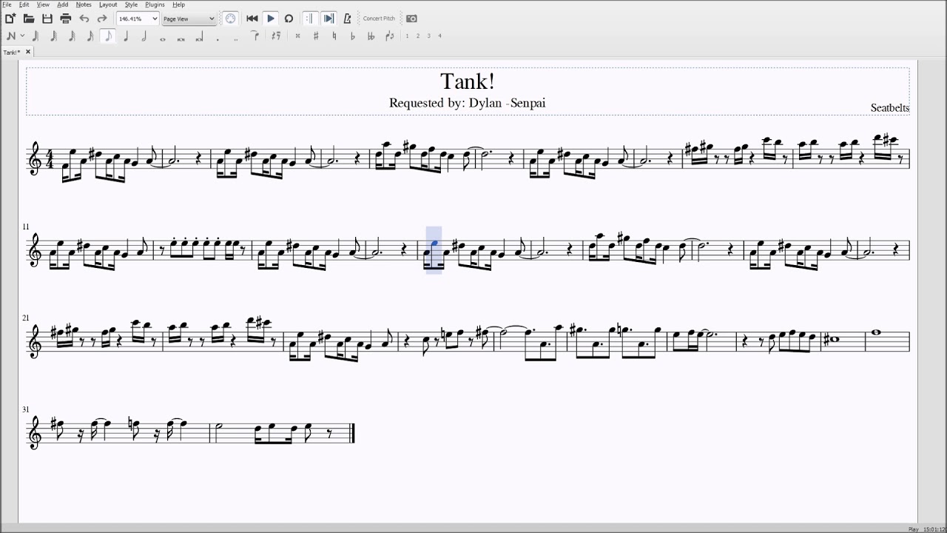Apply double flat accidental

(371, 36)
